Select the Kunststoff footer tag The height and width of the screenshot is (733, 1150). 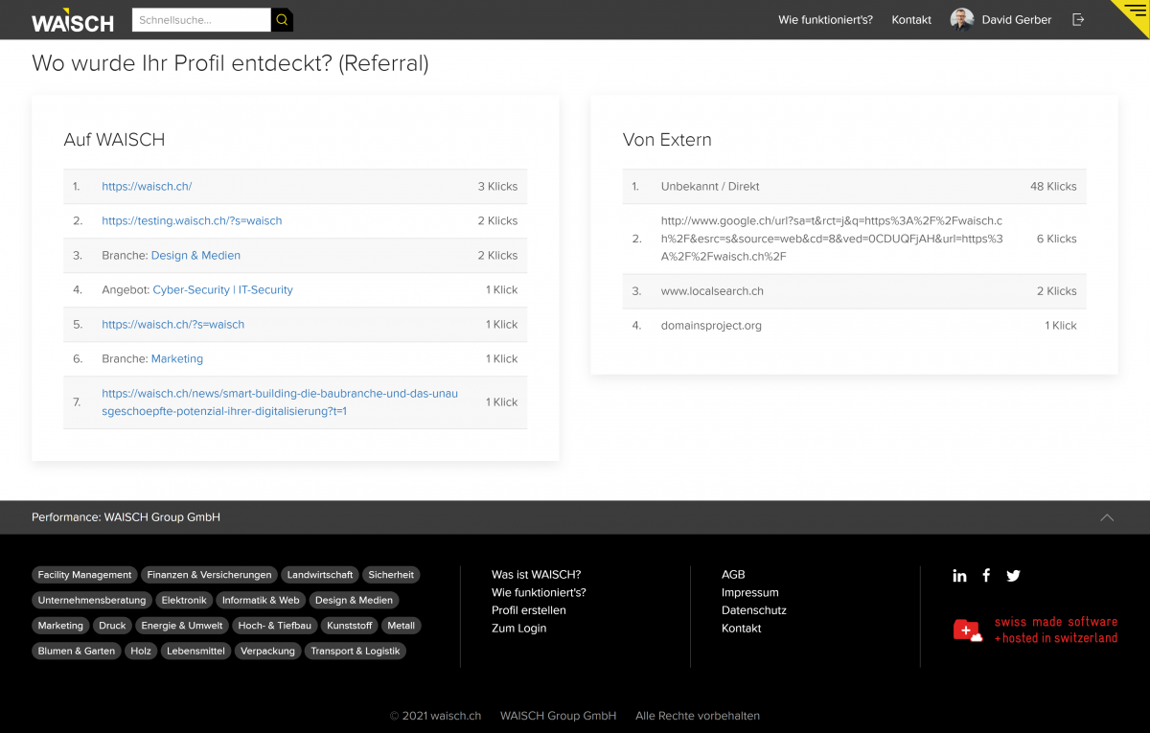350,626
